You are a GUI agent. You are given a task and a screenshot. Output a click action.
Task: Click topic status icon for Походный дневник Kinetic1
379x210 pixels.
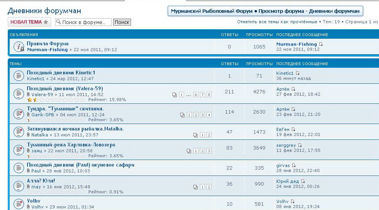pos(19,76)
